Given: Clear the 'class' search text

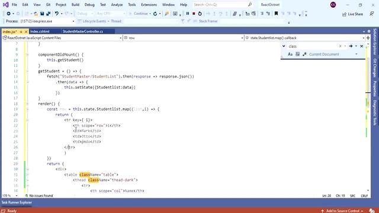Looking at the screenshot, I should pyautogui.click(x=340, y=46).
